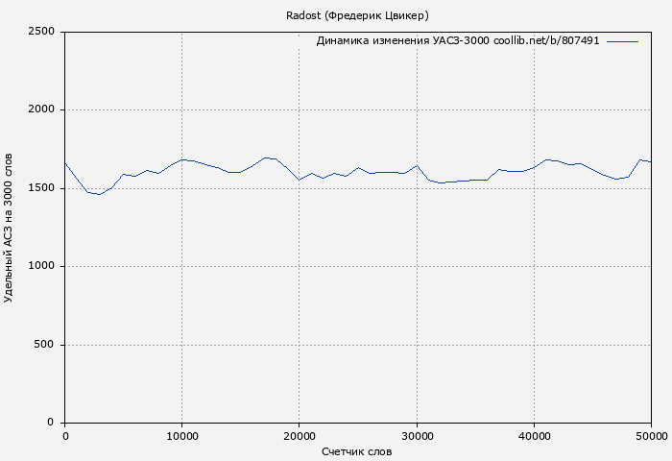Select the 40000 tick label on X-axis
This screenshot has height=461, width=672.
click(x=534, y=436)
